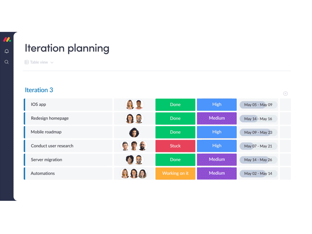Viewport: 312px width, 234px height.
Task: Click Medium priority for Server migration
Action: click(x=217, y=160)
